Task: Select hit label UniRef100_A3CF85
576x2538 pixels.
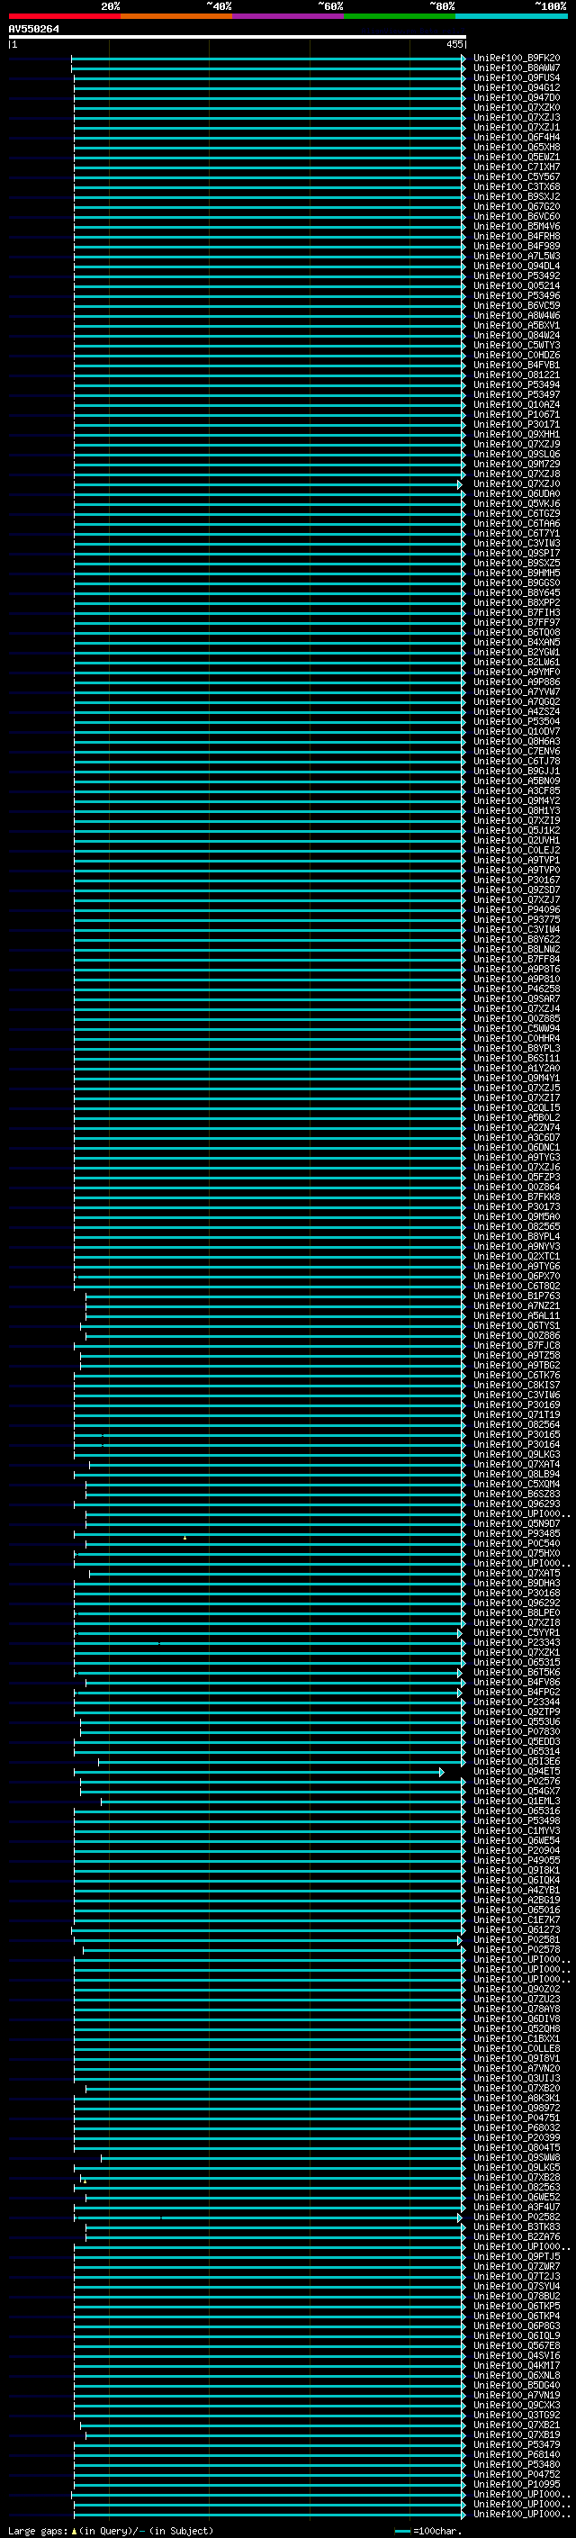Action: tap(517, 791)
